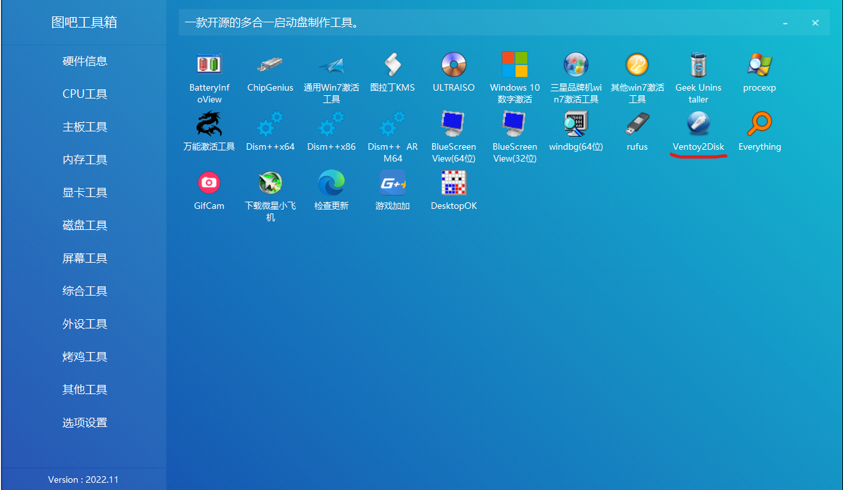The height and width of the screenshot is (490, 843).
Task: Launch ULTRAISO disc tool
Action: pyautogui.click(x=453, y=66)
